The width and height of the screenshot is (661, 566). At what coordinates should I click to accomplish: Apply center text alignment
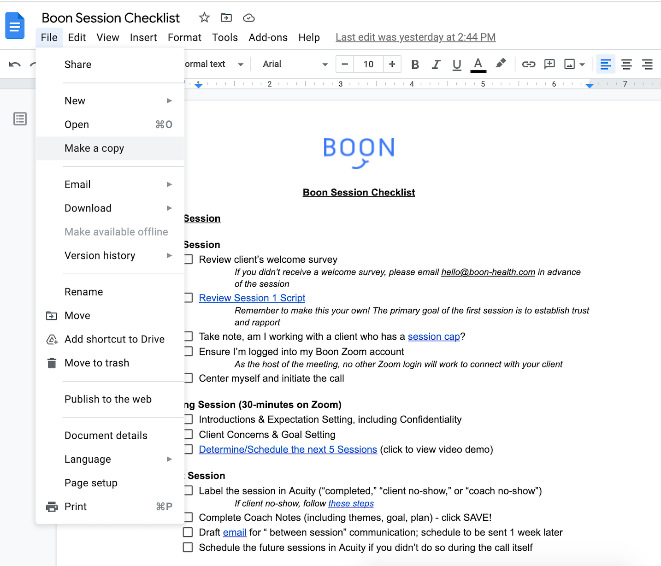(x=626, y=65)
